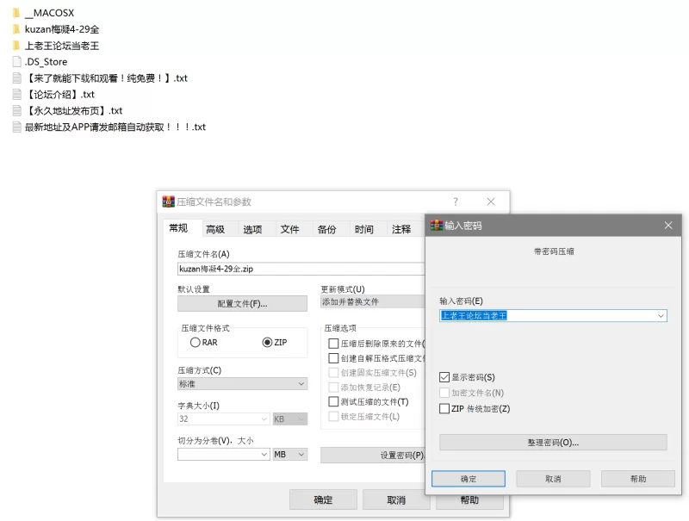The image size is (689, 521).
Task: Click the 【论坛介绍】.txt file icon
Action: click(x=16, y=95)
